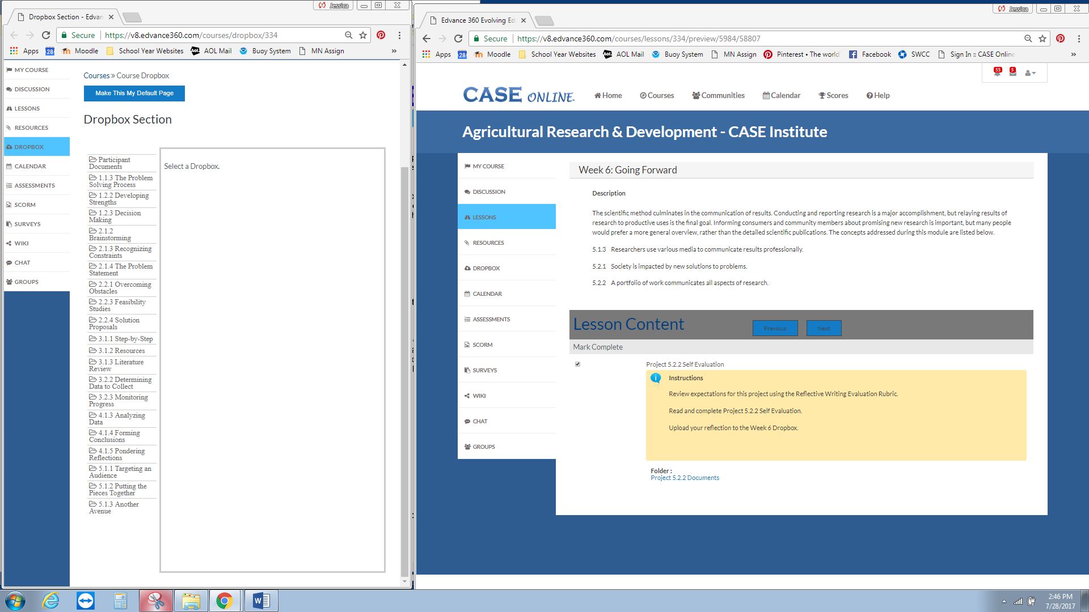Image resolution: width=1089 pixels, height=612 pixels.
Task: Click the Make This My Default Page button
Action: point(134,93)
